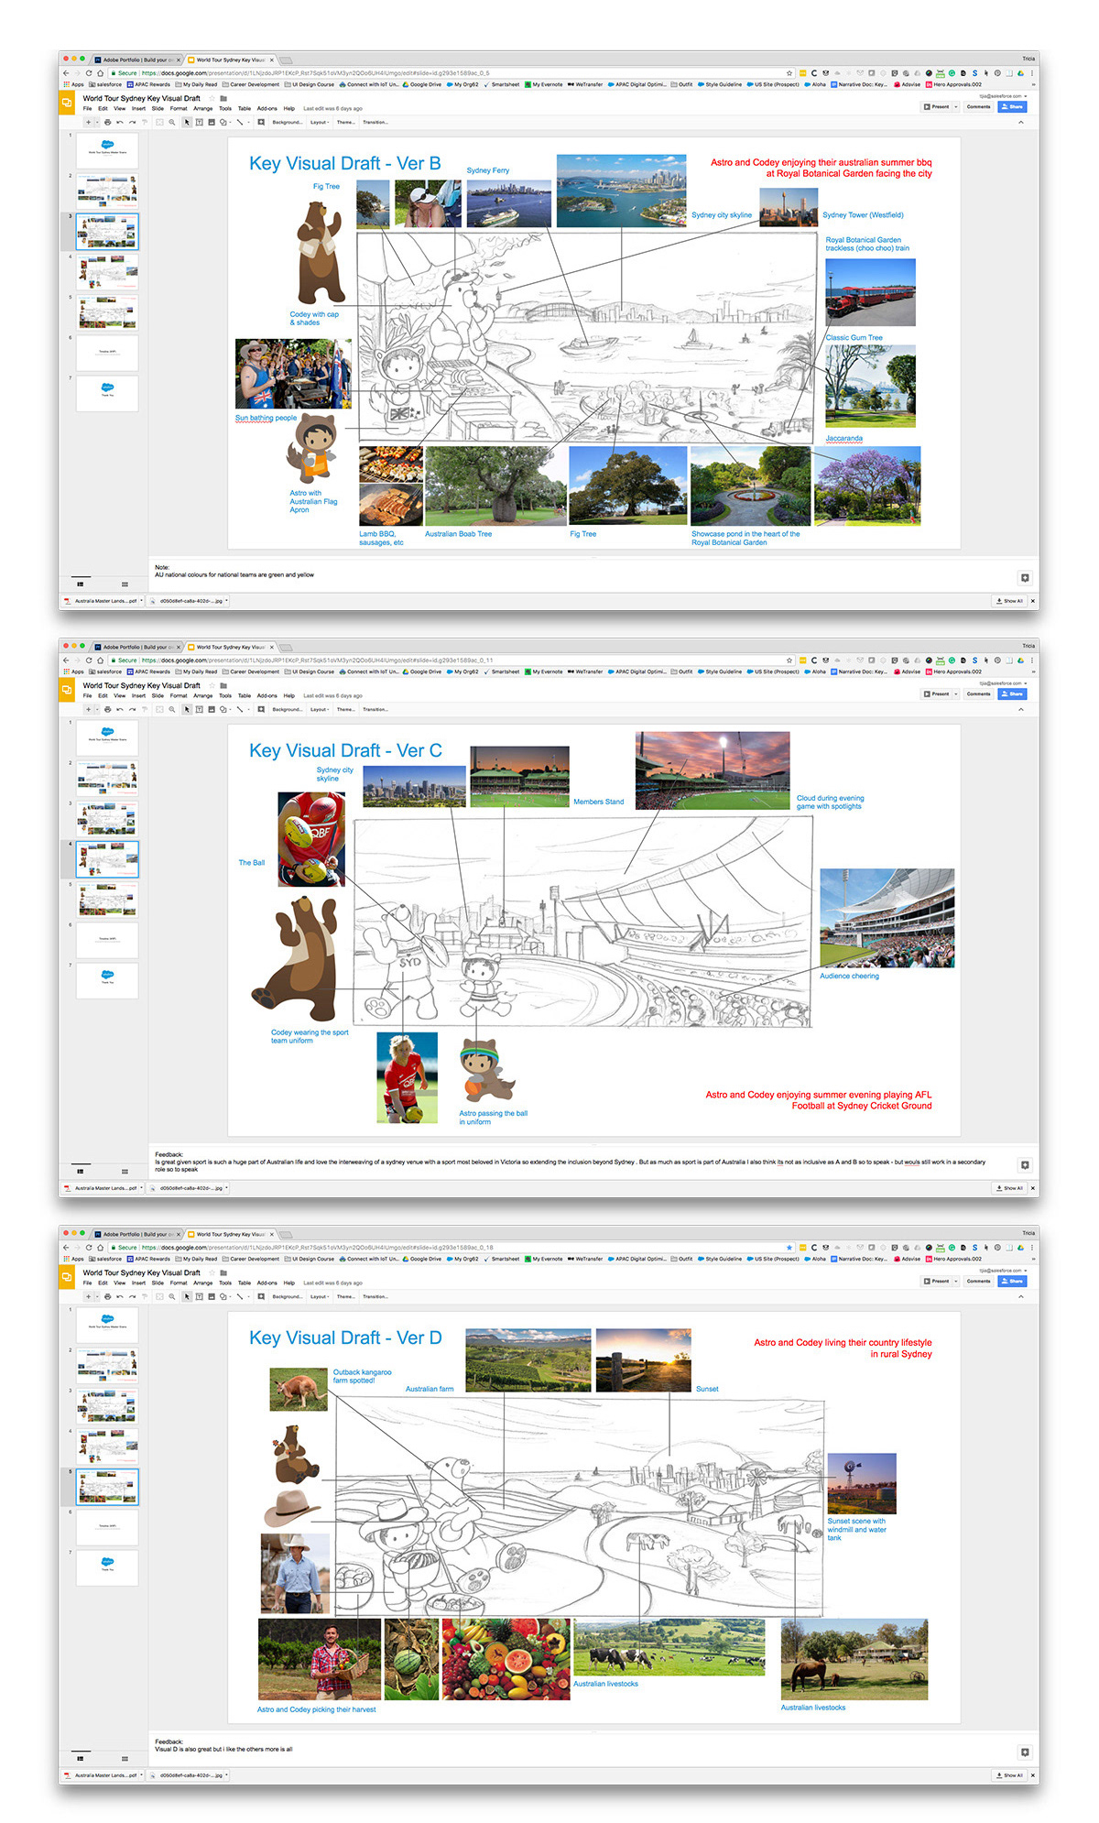1099x1823 pixels.
Task: Click the Ver C slide feedback notes text
Action: (571, 1162)
